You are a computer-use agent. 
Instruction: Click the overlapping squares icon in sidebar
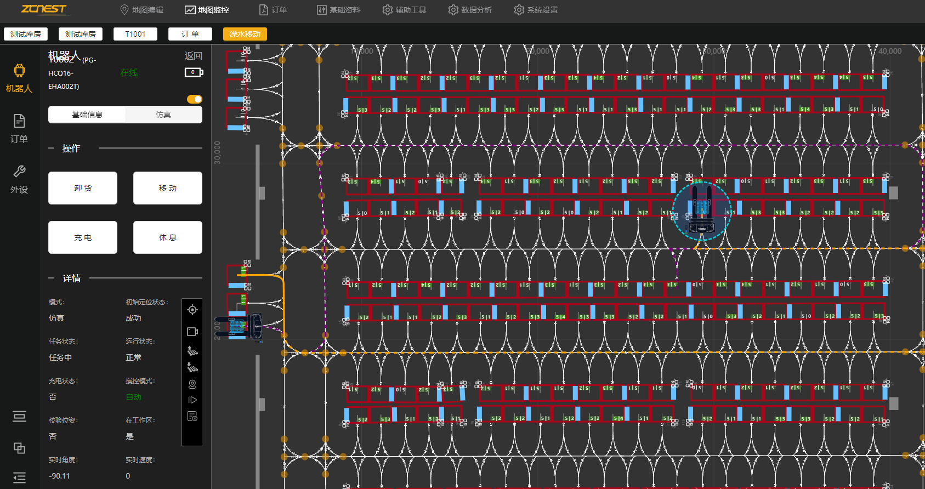19,448
